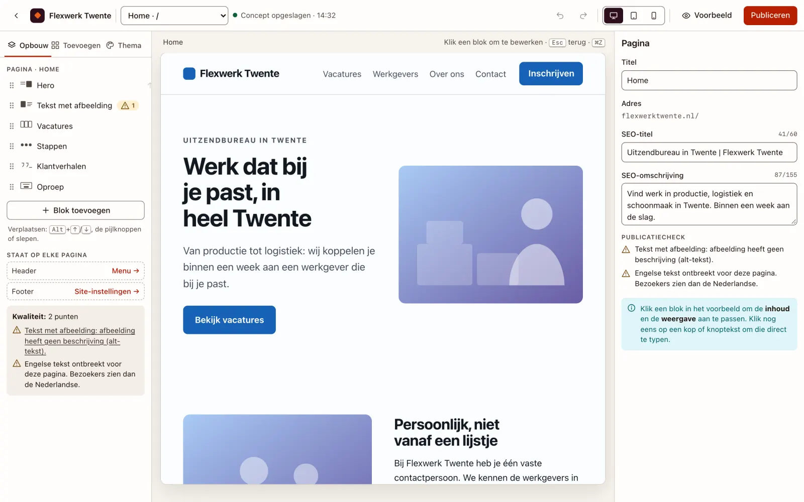Click the Home breadcrumb above the preview
The height and width of the screenshot is (502, 804).
[x=173, y=42]
